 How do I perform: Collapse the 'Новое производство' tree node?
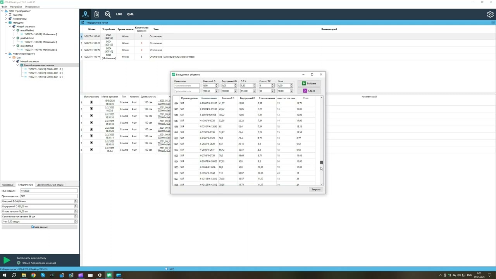(x=6, y=53)
